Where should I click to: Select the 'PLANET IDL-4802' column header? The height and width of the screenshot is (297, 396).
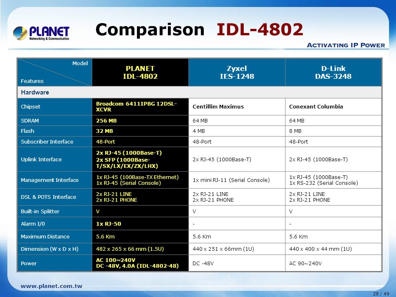[x=140, y=72]
